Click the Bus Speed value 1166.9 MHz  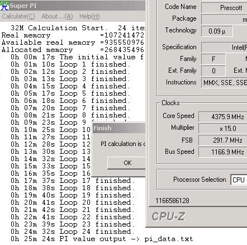click(223, 152)
